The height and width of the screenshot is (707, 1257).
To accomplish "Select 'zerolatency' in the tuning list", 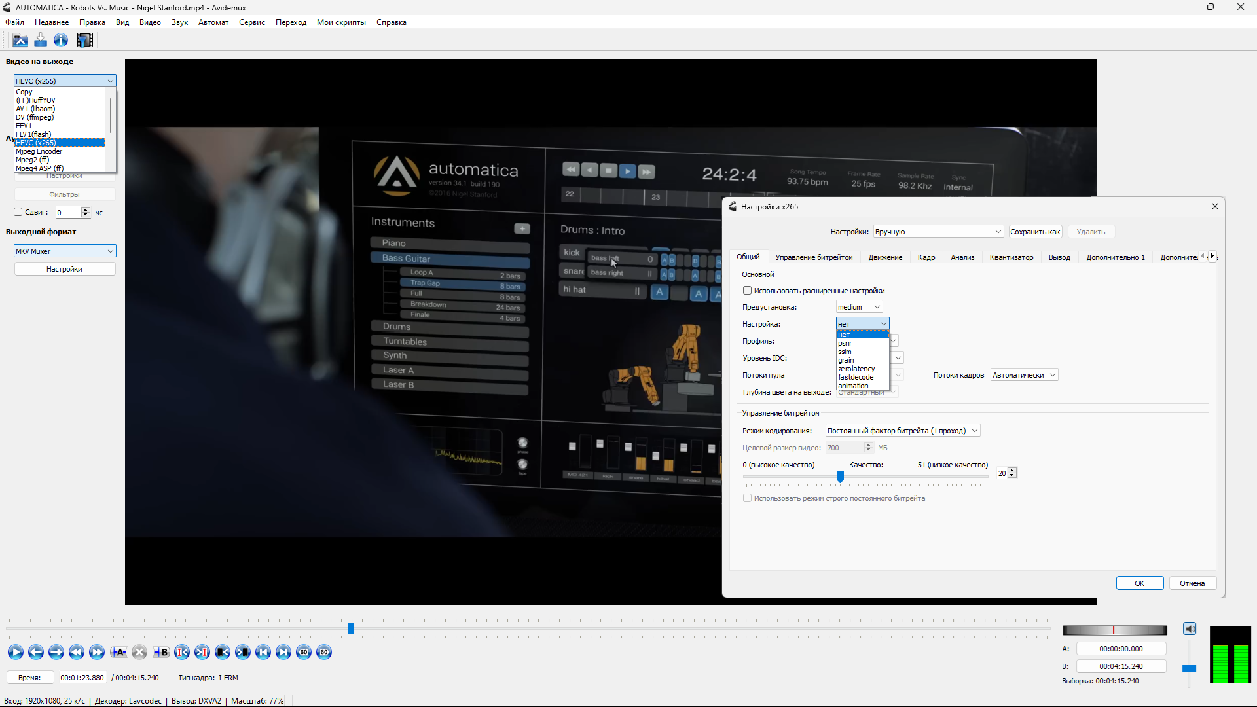I will point(863,369).
